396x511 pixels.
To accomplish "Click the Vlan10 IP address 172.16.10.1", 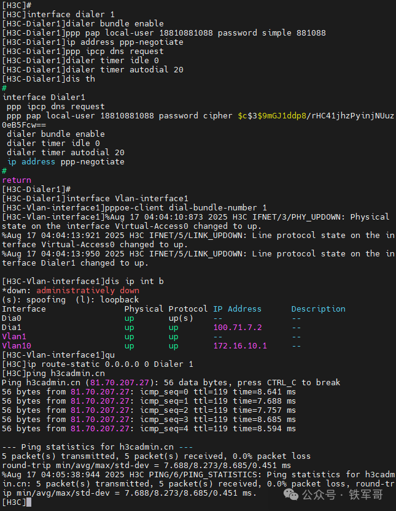I will 239,346.
